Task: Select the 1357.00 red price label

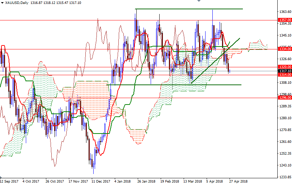Action: 285,20
